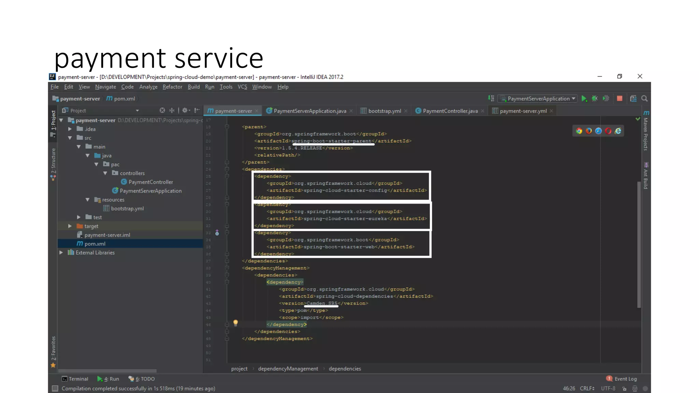Collapse the src folder
Image resolution: width=699 pixels, height=393 pixels.
pyautogui.click(x=70, y=138)
